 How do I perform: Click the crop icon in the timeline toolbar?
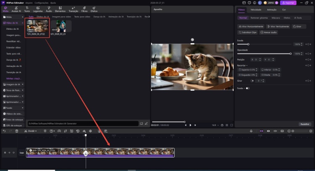pyautogui.click(x=65, y=131)
